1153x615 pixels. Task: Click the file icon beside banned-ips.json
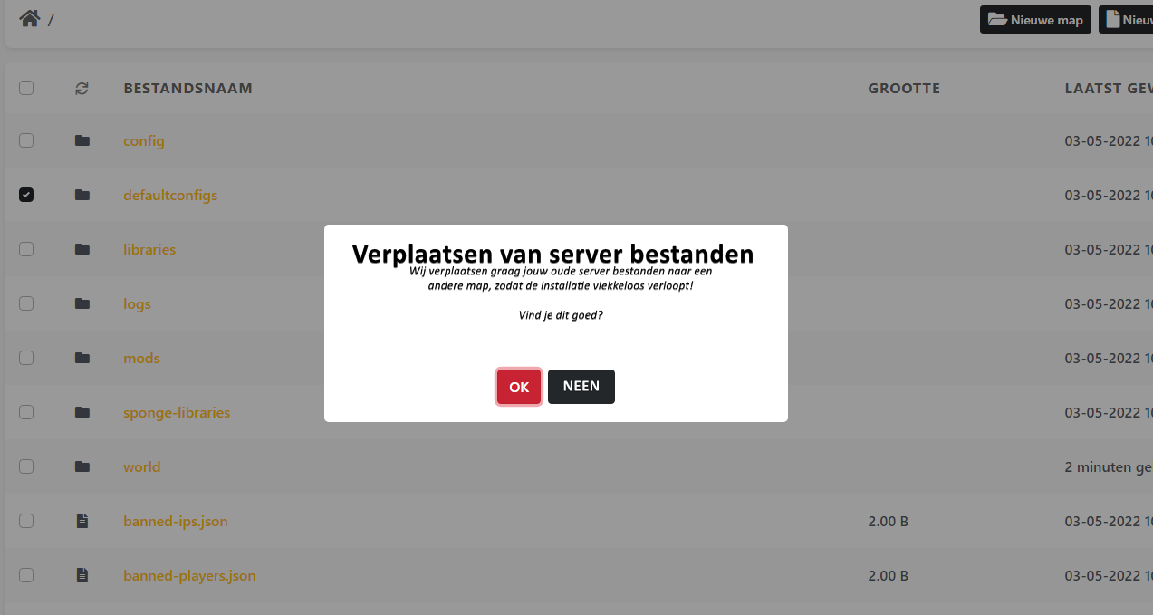click(82, 521)
